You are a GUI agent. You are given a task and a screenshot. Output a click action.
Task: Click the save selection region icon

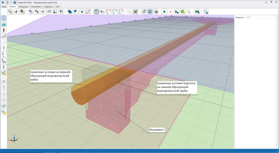click(x=206, y=12)
